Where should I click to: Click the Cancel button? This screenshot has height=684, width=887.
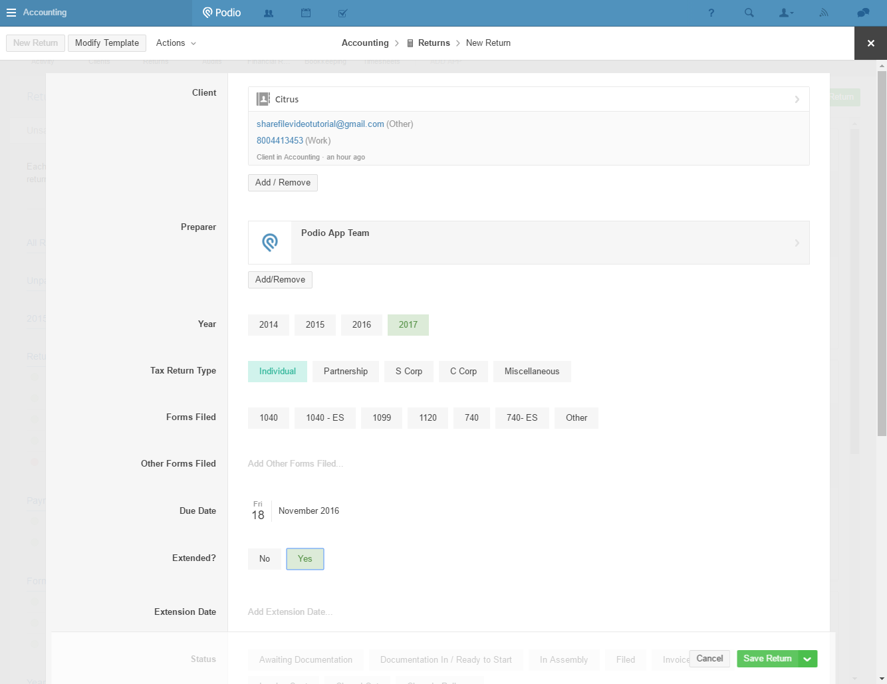coord(709,659)
